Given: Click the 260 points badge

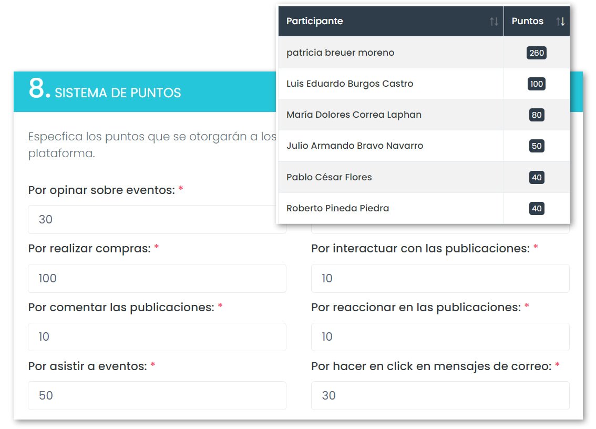Looking at the screenshot, I should coord(536,53).
